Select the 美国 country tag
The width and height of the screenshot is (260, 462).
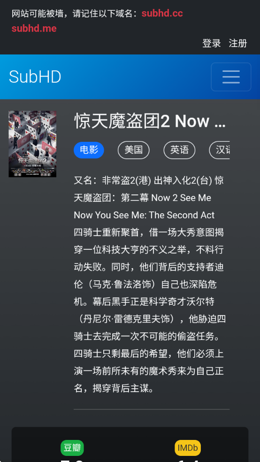coord(134,150)
